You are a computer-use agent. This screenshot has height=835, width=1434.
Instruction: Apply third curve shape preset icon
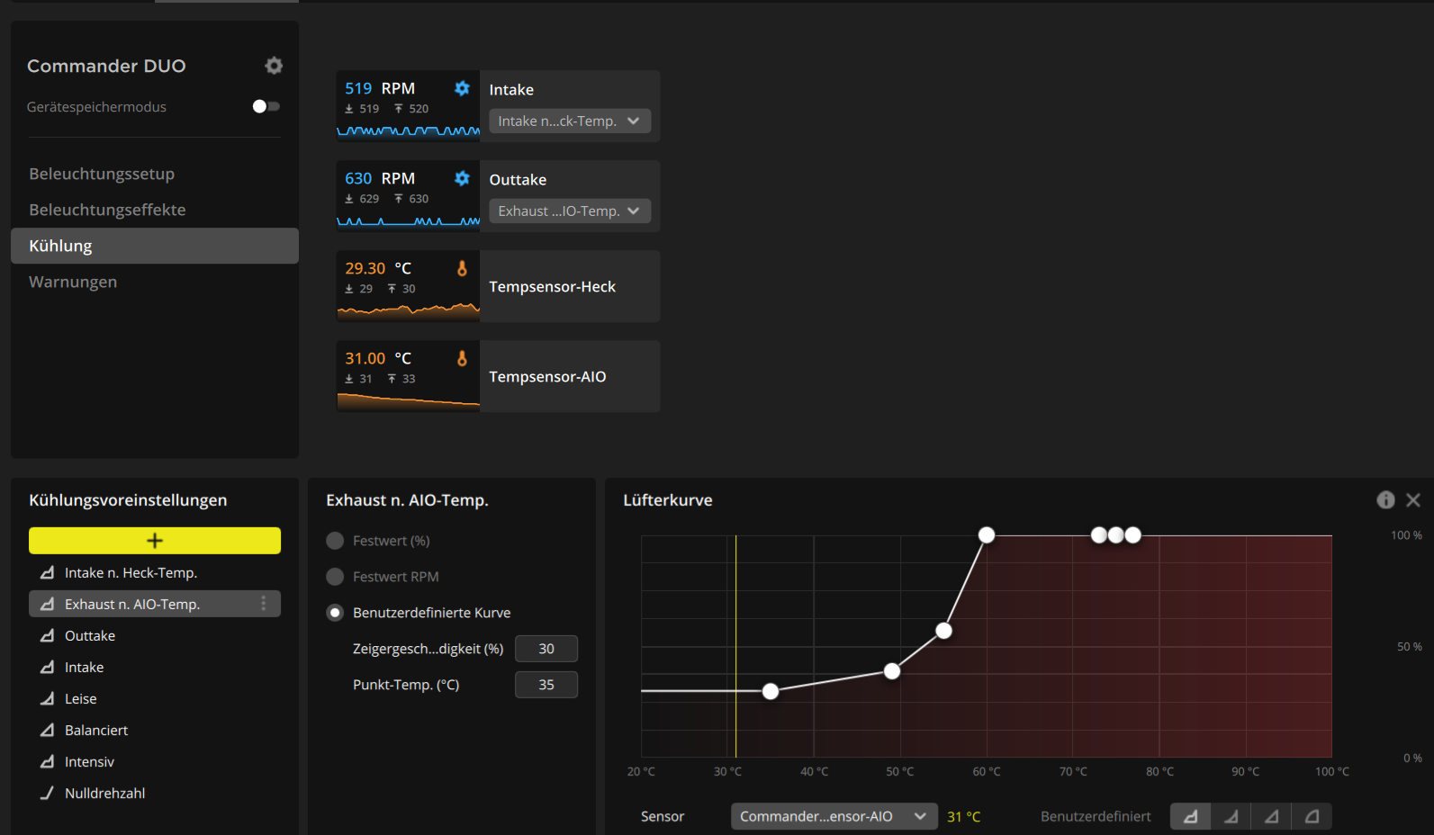(x=1271, y=816)
